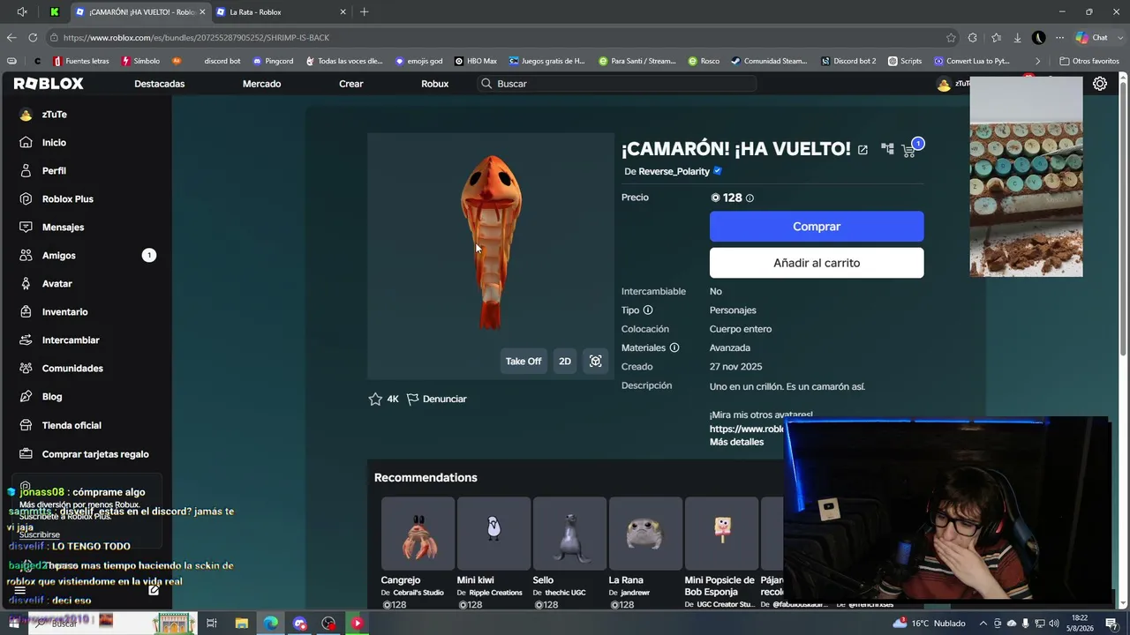Open the HBO Max bookmark
Viewport: 1130px width, 635px height.
coord(476,61)
